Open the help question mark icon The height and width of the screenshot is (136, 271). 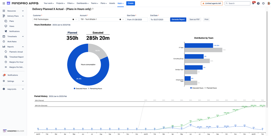pos(258,3)
